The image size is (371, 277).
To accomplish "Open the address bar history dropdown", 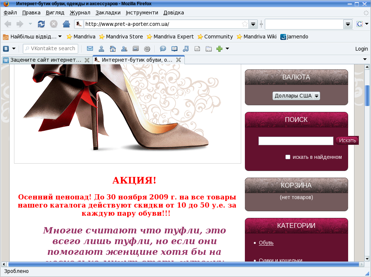I will [x=253, y=24].
